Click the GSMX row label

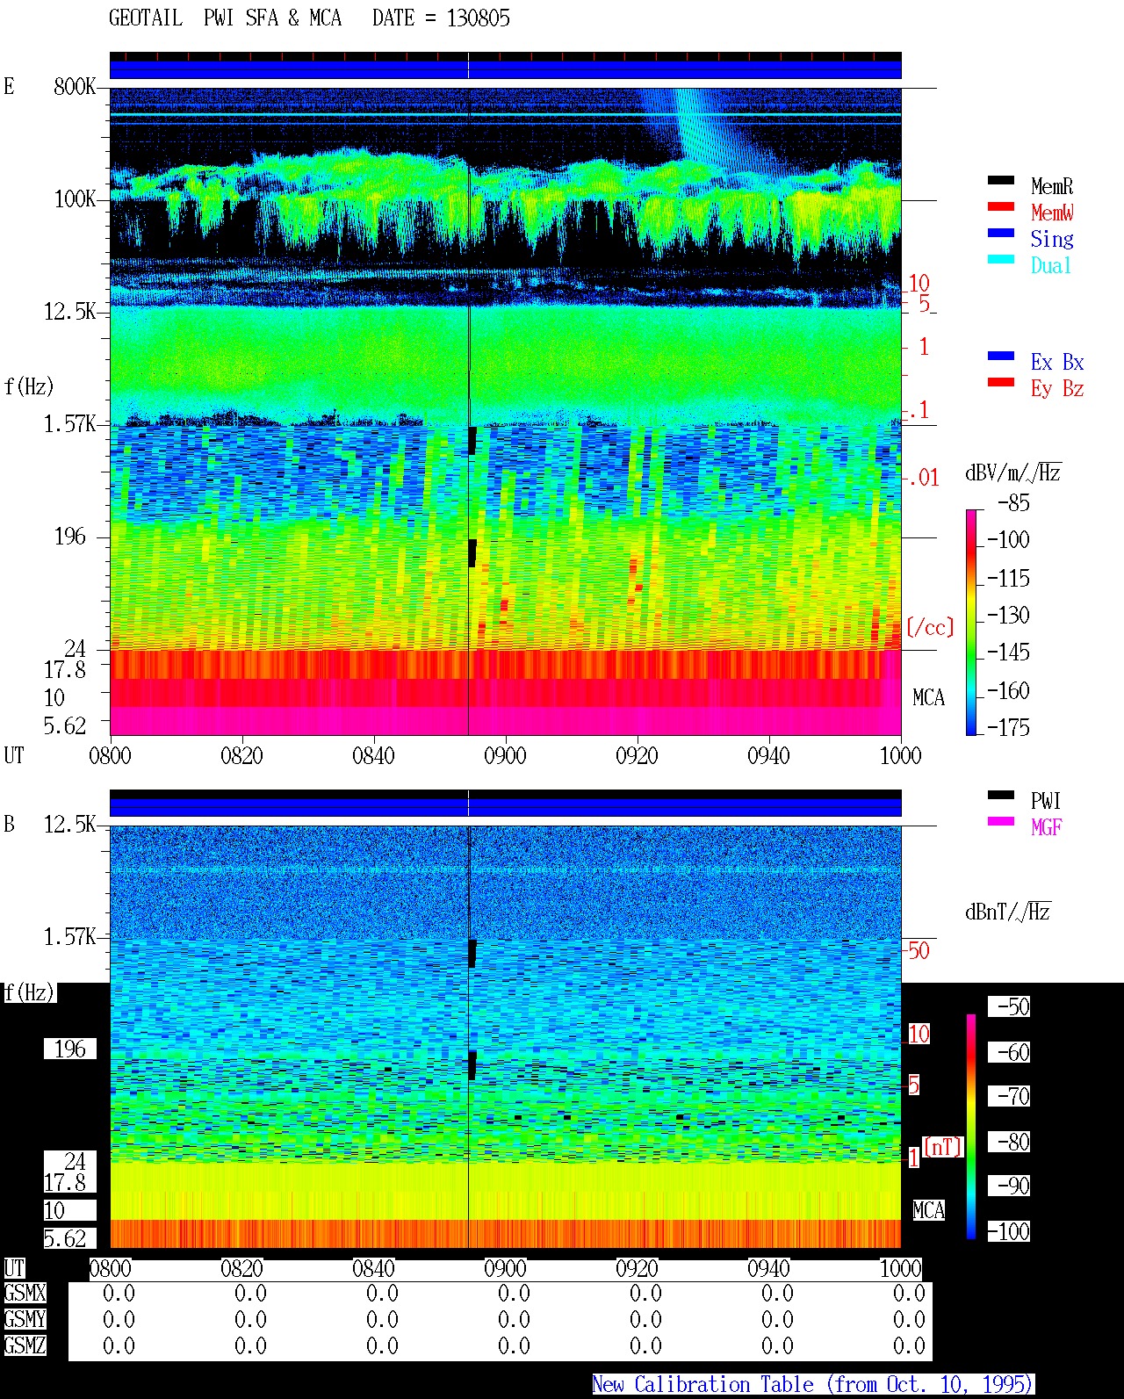click(25, 1293)
